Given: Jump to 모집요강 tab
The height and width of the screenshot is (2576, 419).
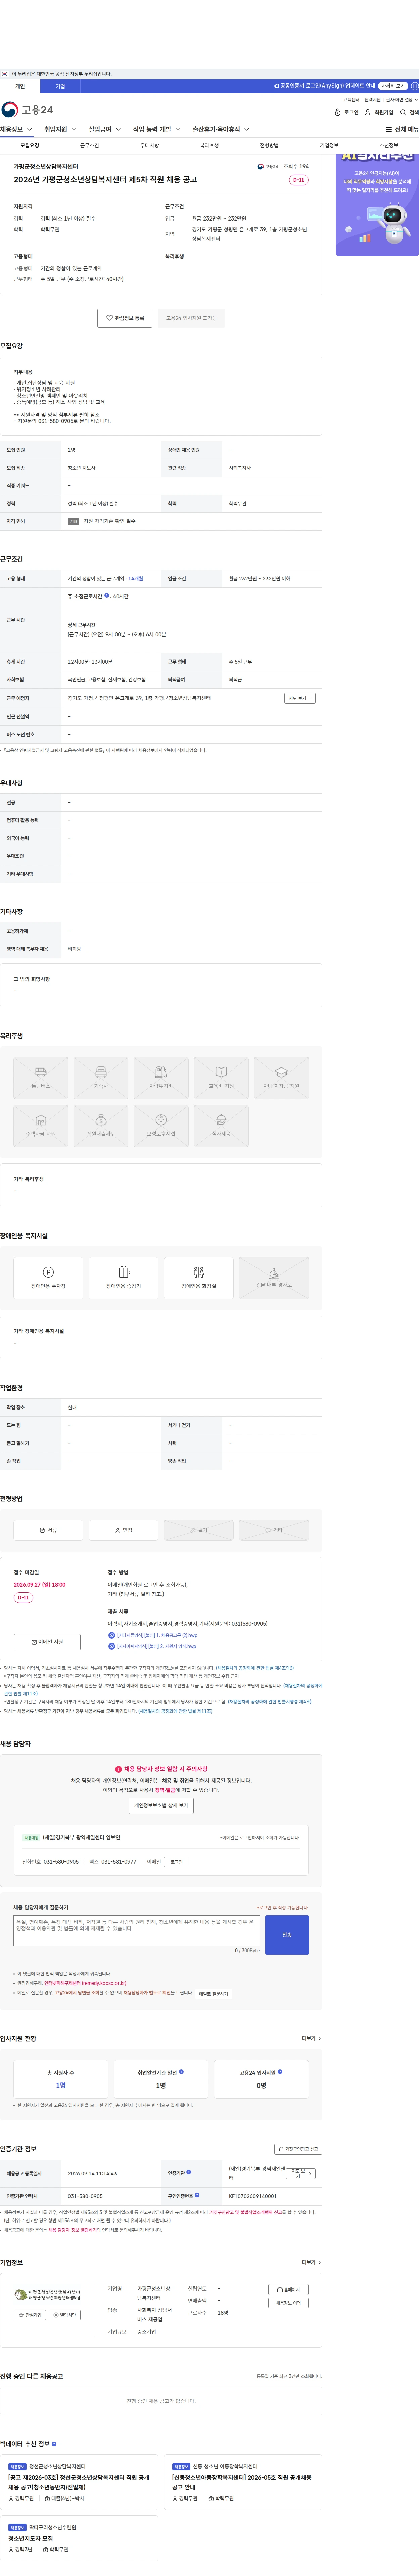Looking at the screenshot, I should click(x=30, y=146).
